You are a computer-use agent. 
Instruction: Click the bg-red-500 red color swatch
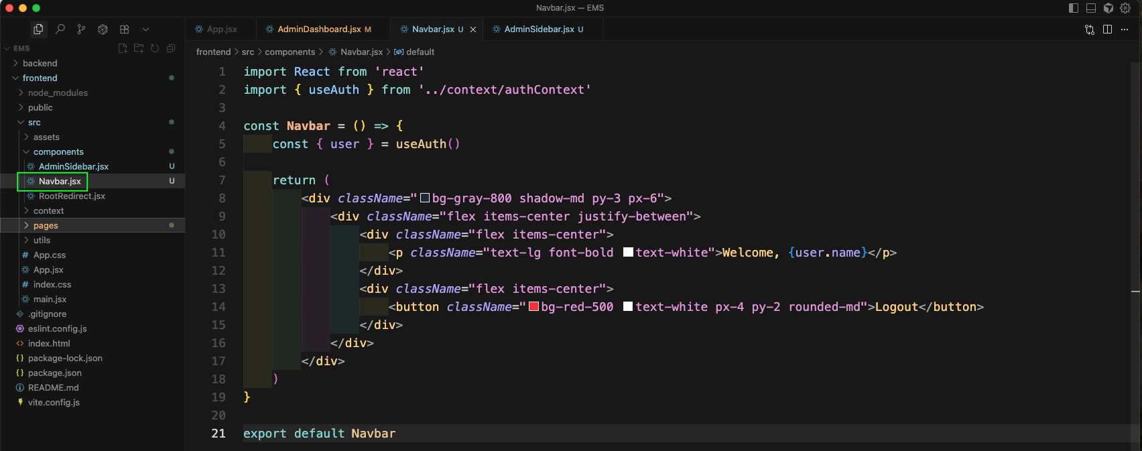point(534,306)
